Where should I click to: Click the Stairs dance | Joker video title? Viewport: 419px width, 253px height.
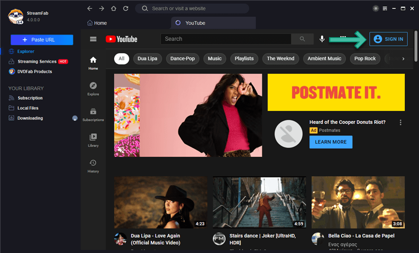(263, 239)
